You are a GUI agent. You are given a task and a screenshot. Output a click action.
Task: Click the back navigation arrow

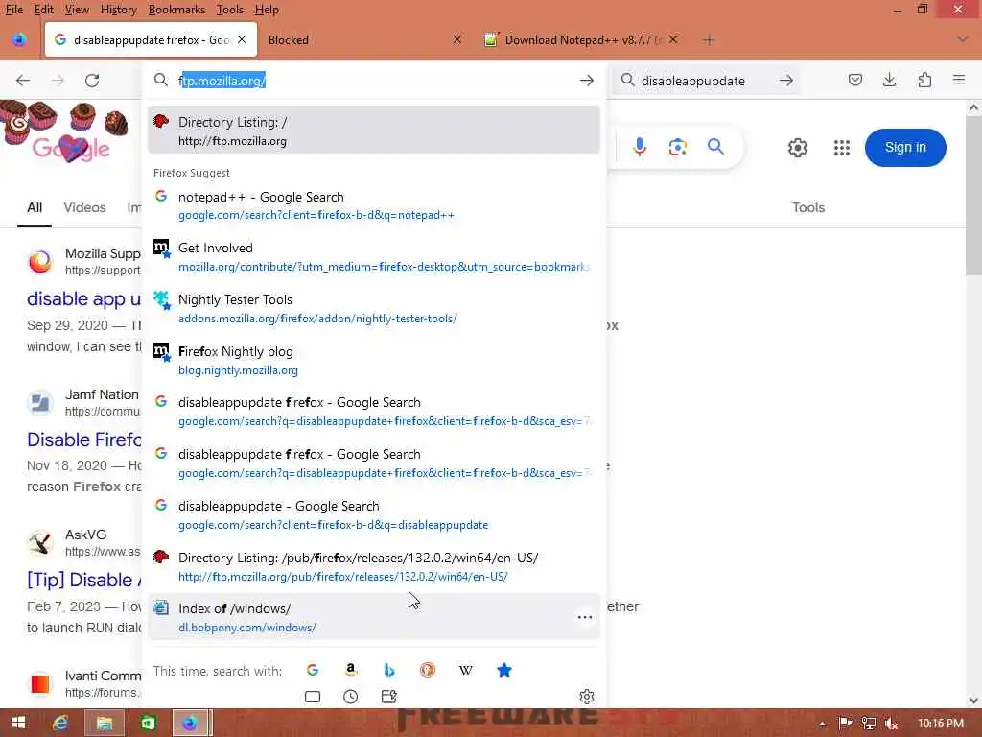[x=23, y=81]
